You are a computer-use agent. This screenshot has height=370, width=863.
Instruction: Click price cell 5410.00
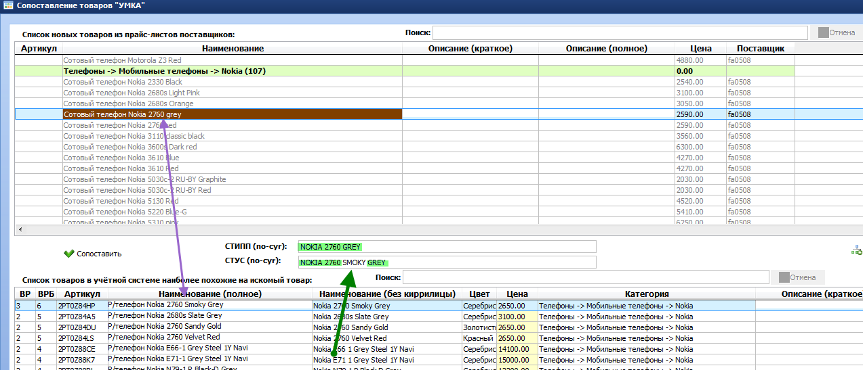(701, 212)
